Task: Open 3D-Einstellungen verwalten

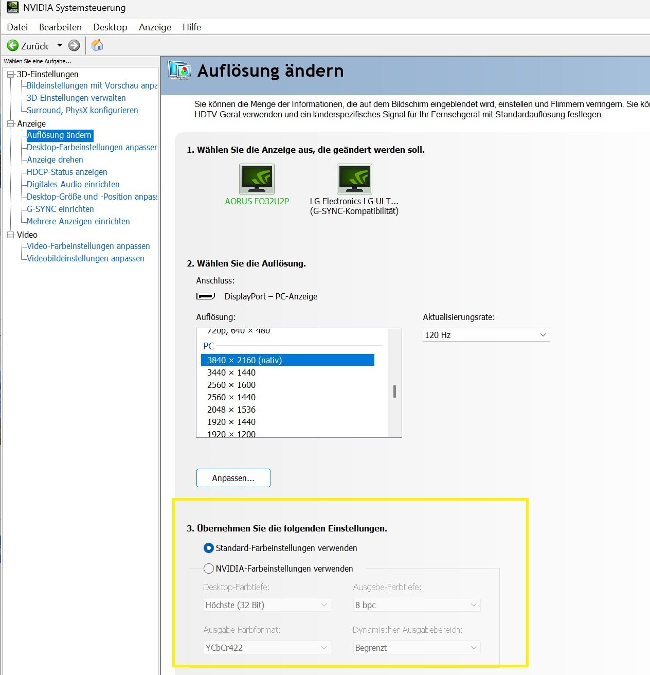Action: pyautogui.click(x=76, y=98)
